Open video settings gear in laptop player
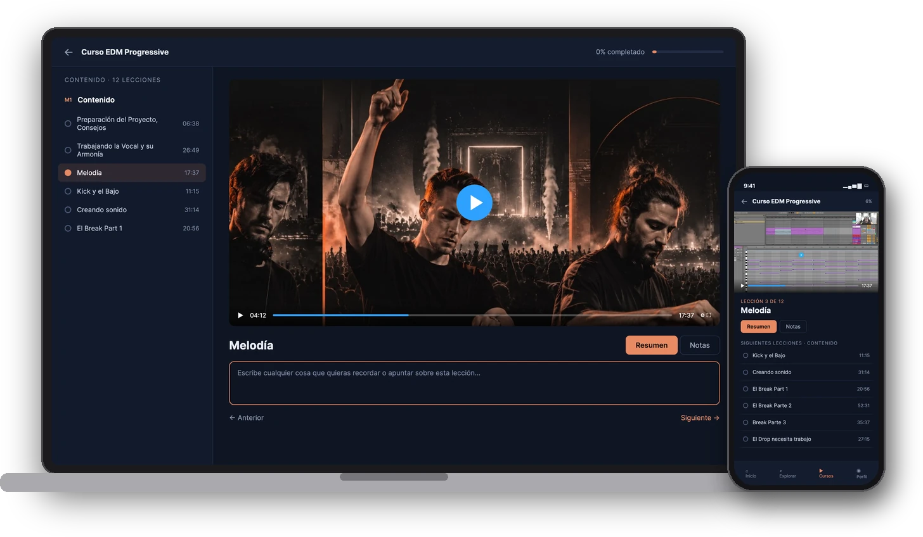923x537 pixels. pyautogui.click(x=702, y=315)
